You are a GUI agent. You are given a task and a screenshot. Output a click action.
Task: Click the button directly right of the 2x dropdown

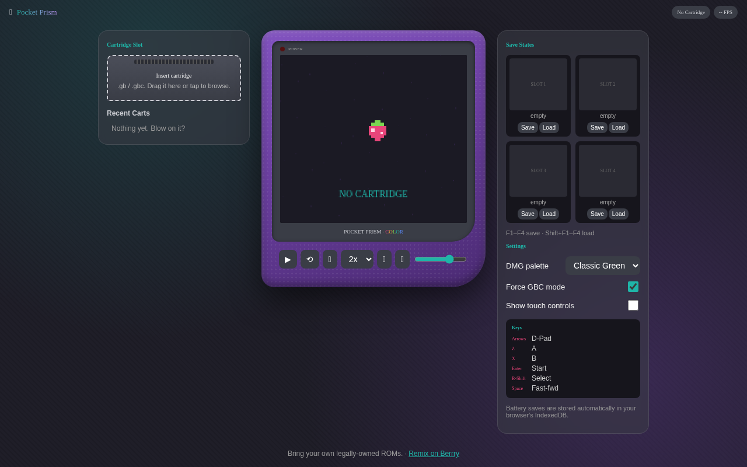pyautogui.click(x=384, y=259)
